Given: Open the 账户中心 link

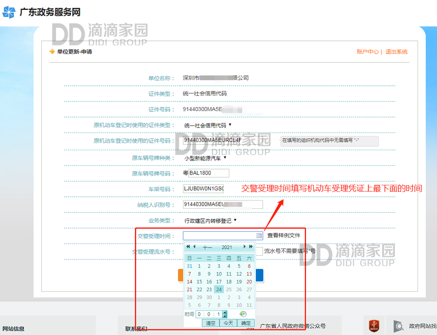Looking at the screenshot, I should click(x=368, y=52).
